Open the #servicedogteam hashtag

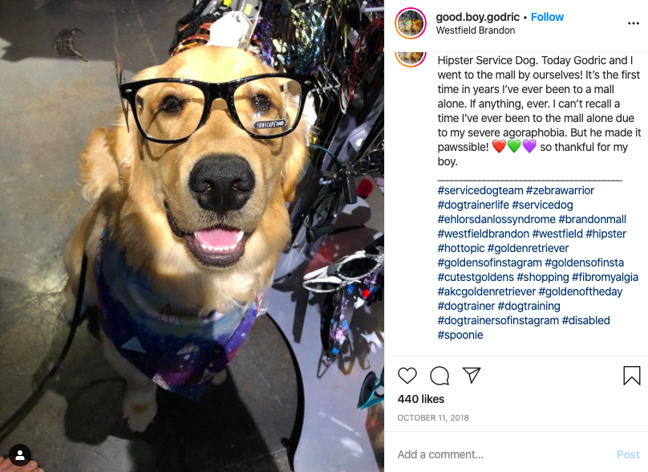[x=480, y=190]
